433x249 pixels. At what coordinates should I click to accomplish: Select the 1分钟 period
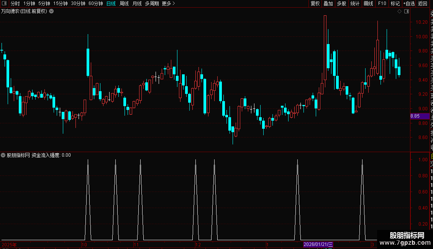point(29,3)
